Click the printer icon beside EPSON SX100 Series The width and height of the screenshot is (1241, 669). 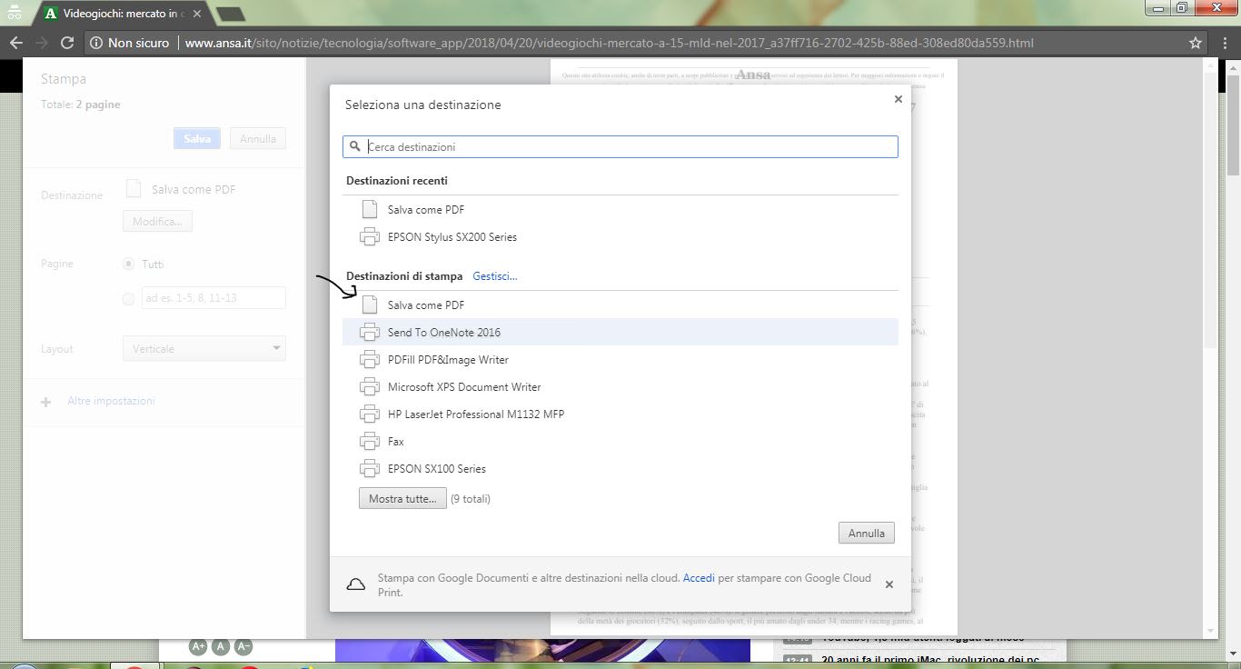(369, 468)
